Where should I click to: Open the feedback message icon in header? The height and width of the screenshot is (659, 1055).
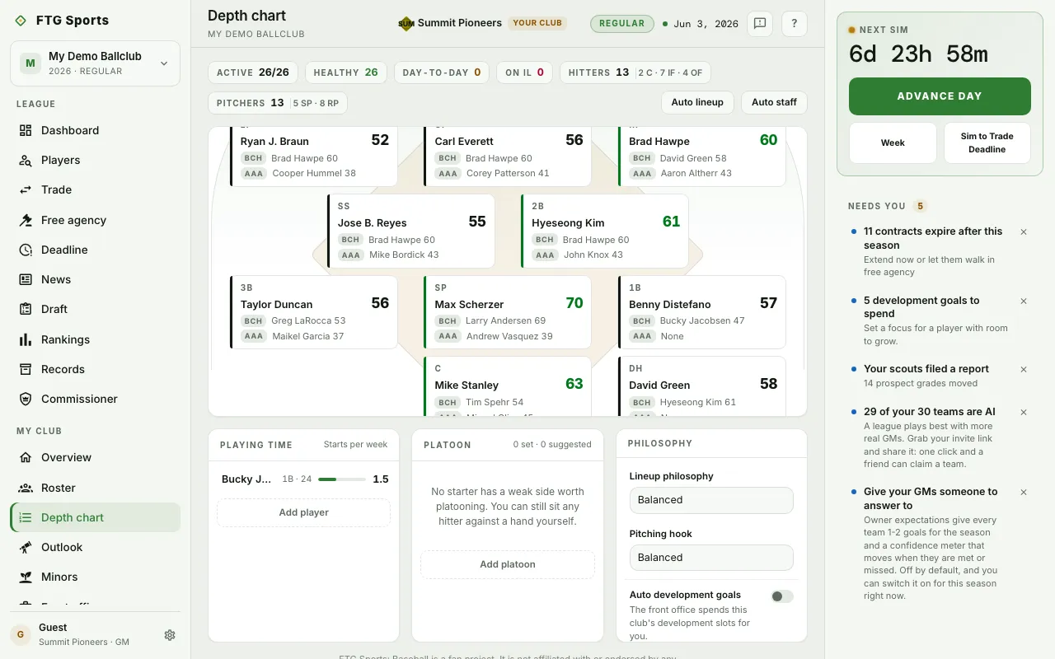click(x=760, y=24)
